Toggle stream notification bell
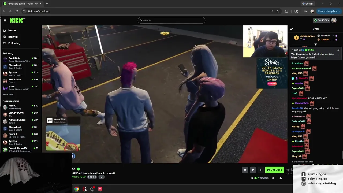Image resolution: width=343 pixels, height=193 pixels. (x=245, y=170)
